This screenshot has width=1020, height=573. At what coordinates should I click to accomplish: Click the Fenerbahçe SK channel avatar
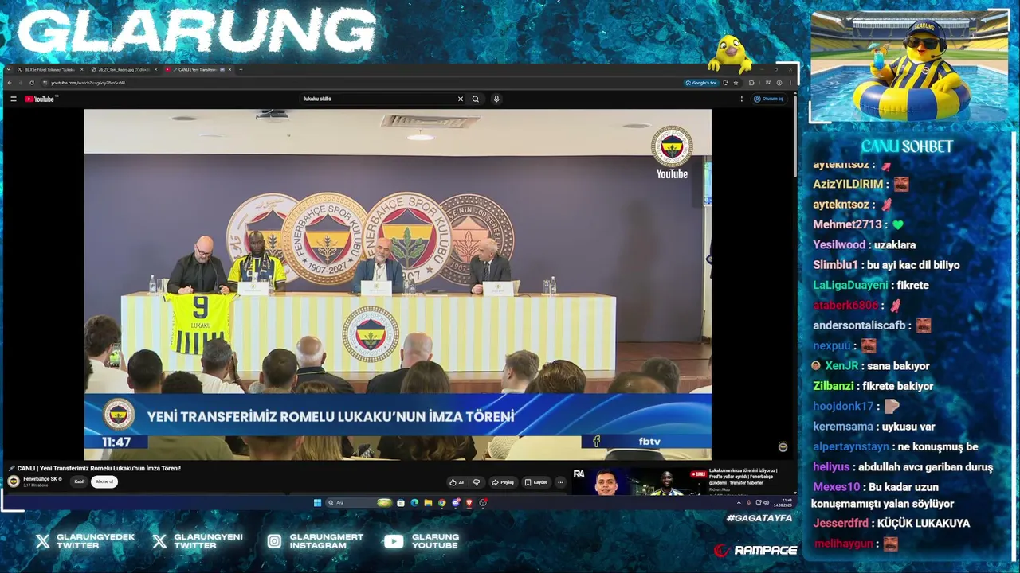tap(14, 481)
